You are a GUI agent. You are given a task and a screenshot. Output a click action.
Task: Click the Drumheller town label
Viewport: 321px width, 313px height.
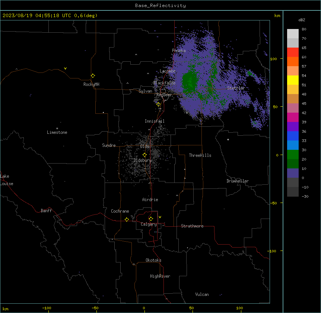(x=238, y=181)
